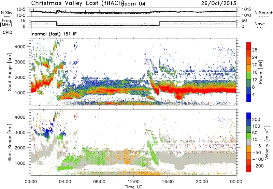Click the 'N.Search' legend label

[x=263, y=13]
